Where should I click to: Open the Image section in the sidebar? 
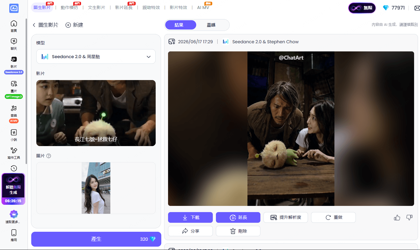click(x=14, y=87)
